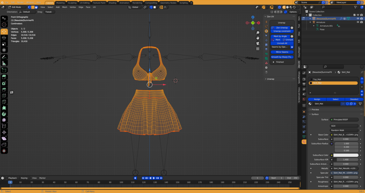Screen dimensions: 365x193
Task: Activate the Move tool
Action: pos(4,31)
